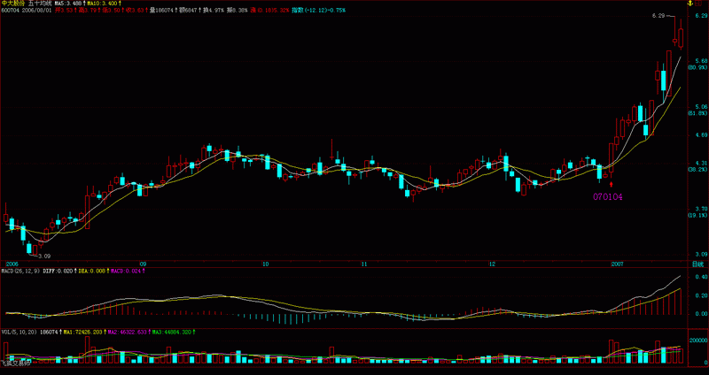Screen dimensions: 709x375
Task: Click the 12 month marker on time axis
Action: 492,264
